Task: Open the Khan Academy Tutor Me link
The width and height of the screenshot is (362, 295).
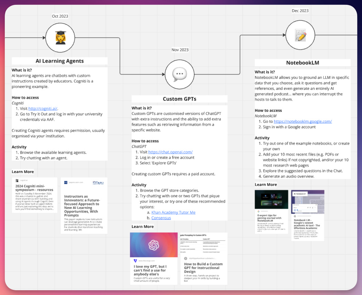Action: coord(173,212)
